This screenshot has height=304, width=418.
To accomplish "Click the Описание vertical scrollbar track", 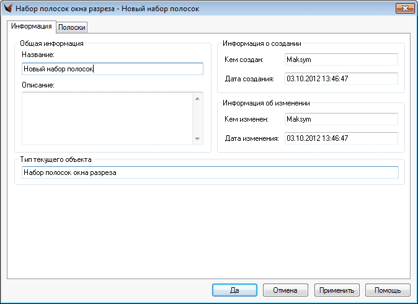I will coord(197,118).
